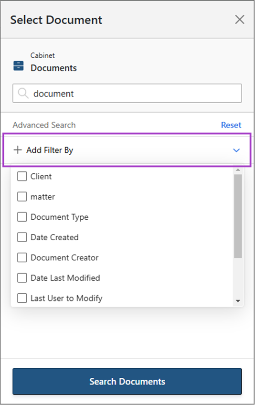Close the Select Document panel

(x=240, y=20)
